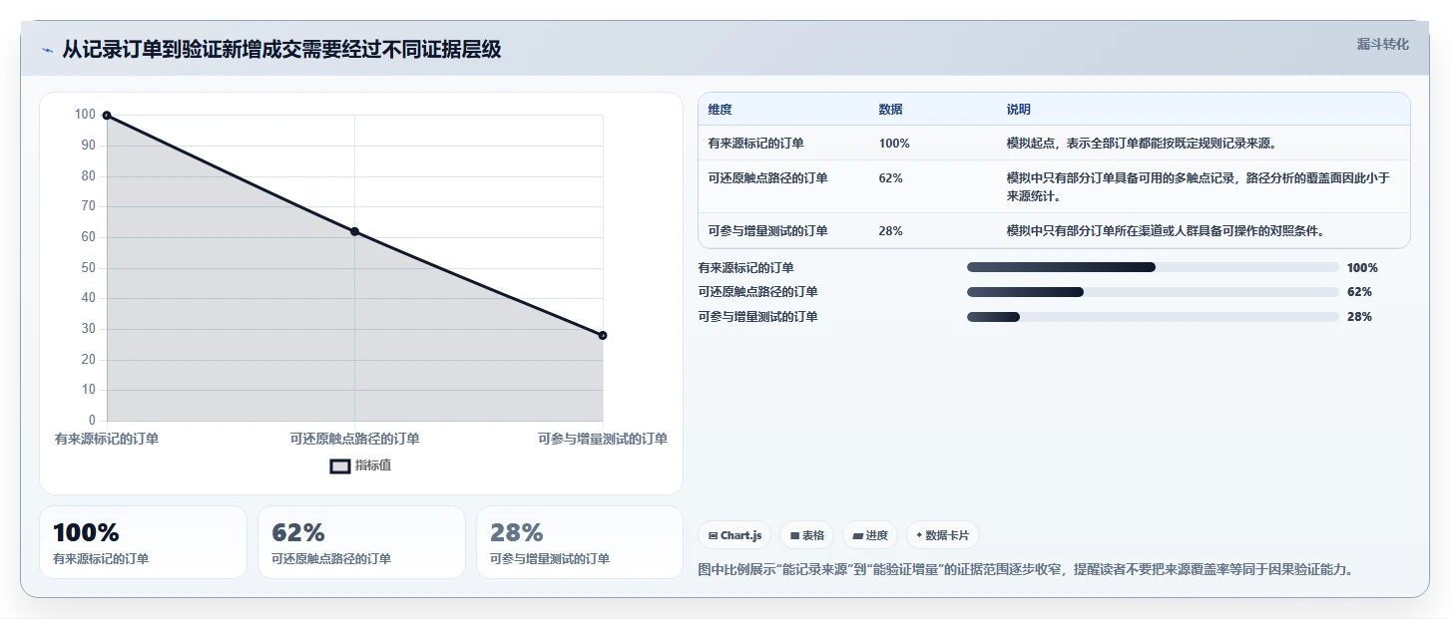
Task: Click the chart data point at 100
Action: [107, 116]
